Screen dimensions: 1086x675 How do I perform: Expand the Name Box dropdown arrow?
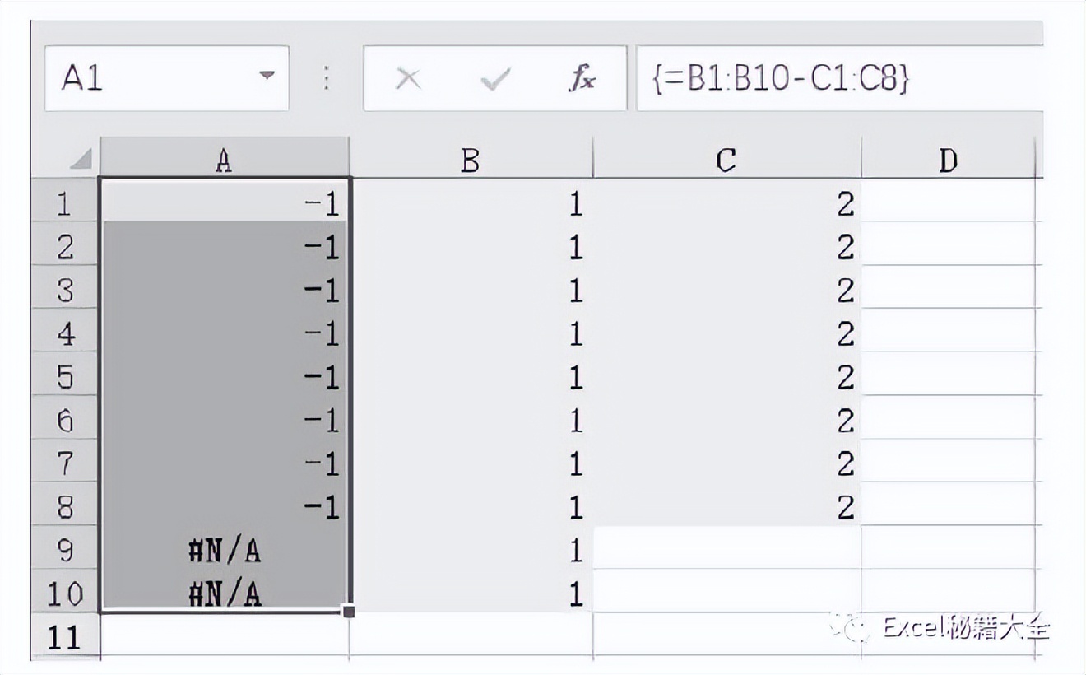(x=267, y=76)
